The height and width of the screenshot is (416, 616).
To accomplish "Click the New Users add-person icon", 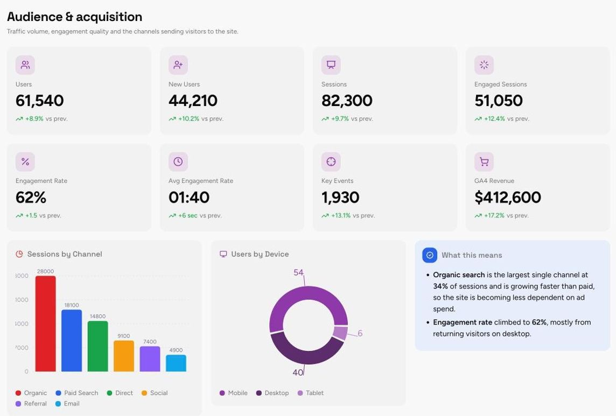I will 178,65.
